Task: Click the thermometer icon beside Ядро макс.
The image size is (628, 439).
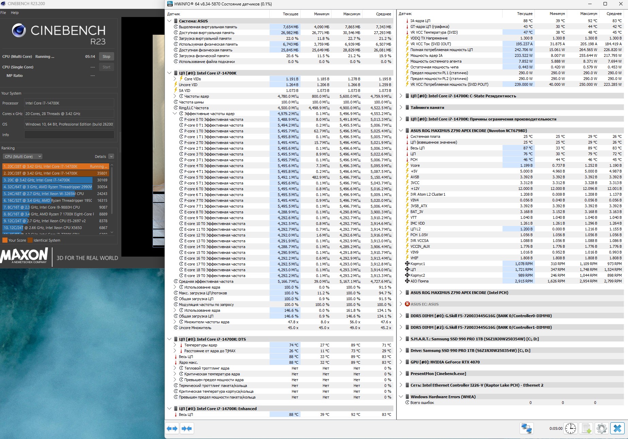Action: [176, 362]
